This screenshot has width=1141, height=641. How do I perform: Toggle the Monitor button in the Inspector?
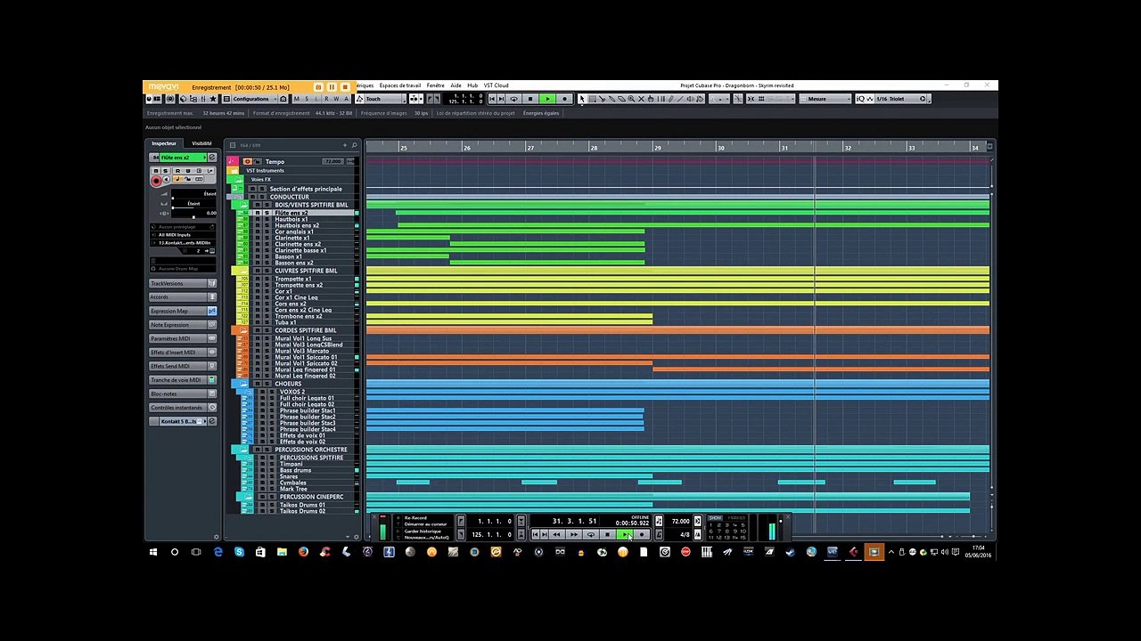click(x=167, y=180)
